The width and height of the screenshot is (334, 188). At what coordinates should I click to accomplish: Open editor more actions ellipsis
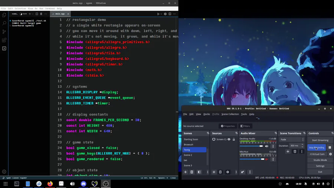(174, 14)
